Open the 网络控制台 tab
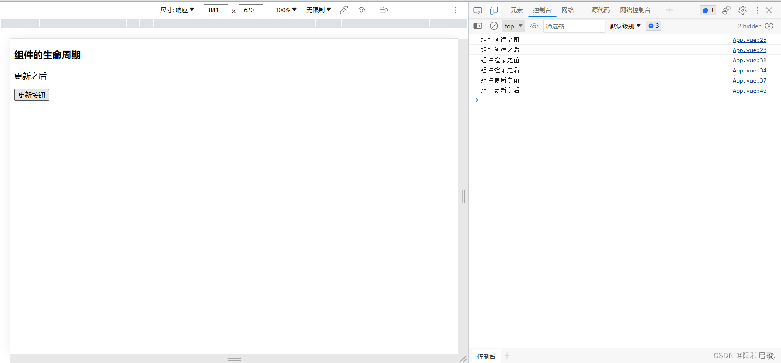This screenshot has width=781, height=363. click(635, 10)
